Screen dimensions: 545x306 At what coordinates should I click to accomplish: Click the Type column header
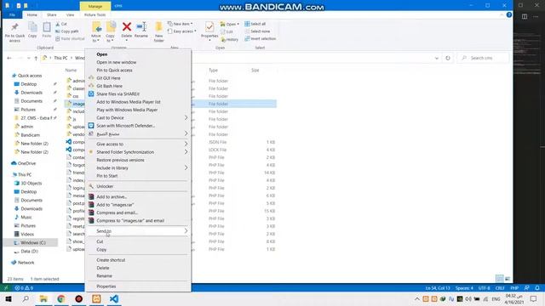coord(213,71)
